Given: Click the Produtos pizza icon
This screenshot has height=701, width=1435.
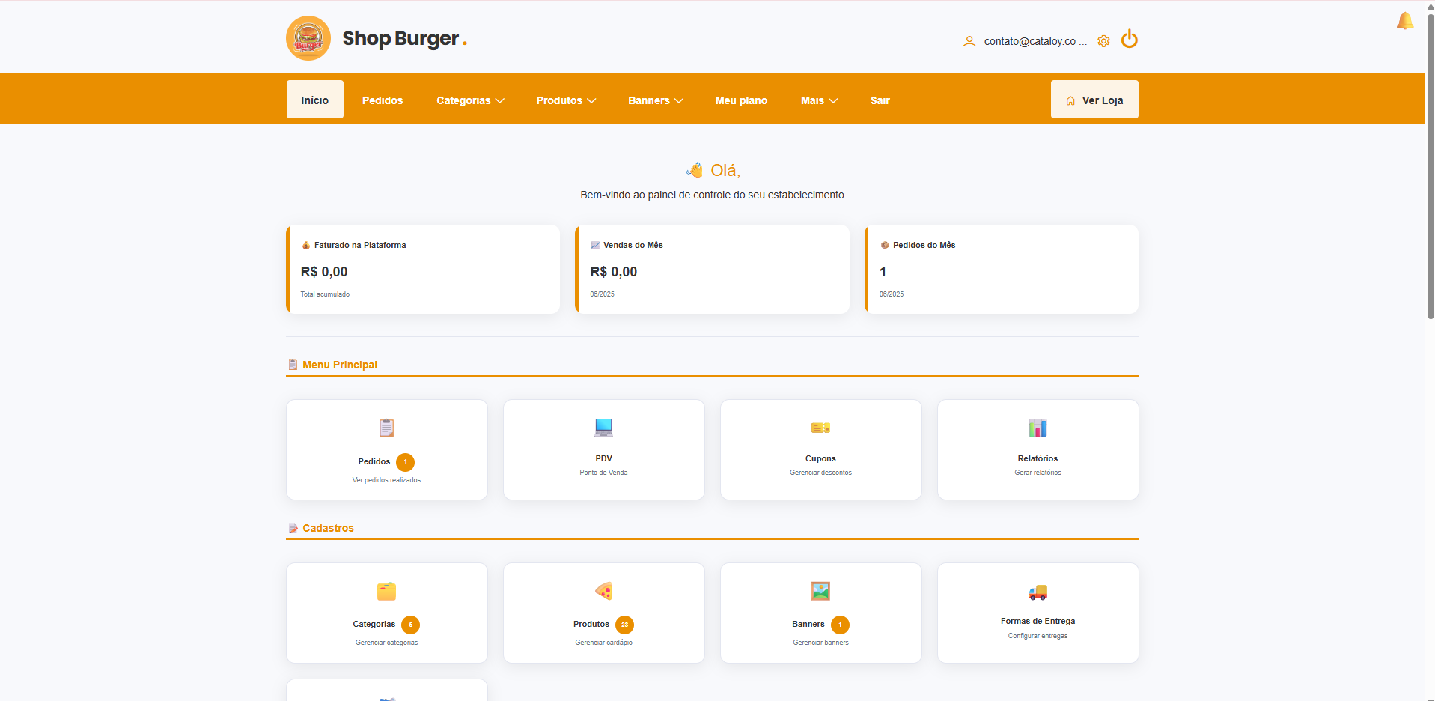Looking at the screenshot, I should coord(603,591).
